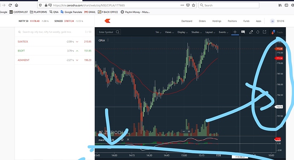Image resolution: width=294 pixels, height=160 pixels.
Task: Go to the Positions tab
Action: pyautogui.click(x=232, y=21)
